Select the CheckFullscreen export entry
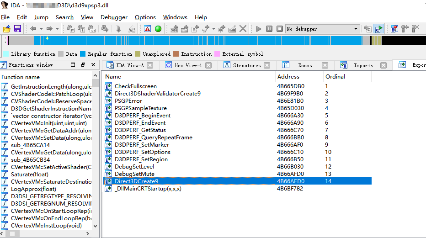Image resolution: width=426 pixels, height=238 pixels. click(x=238, y=86)
